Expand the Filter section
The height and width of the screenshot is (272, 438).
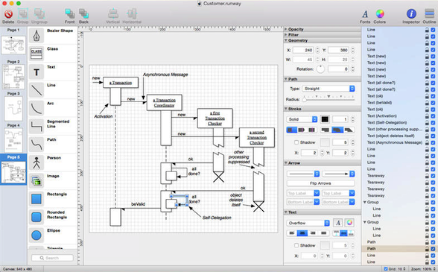pyautogui.click(x=286, y=35)
